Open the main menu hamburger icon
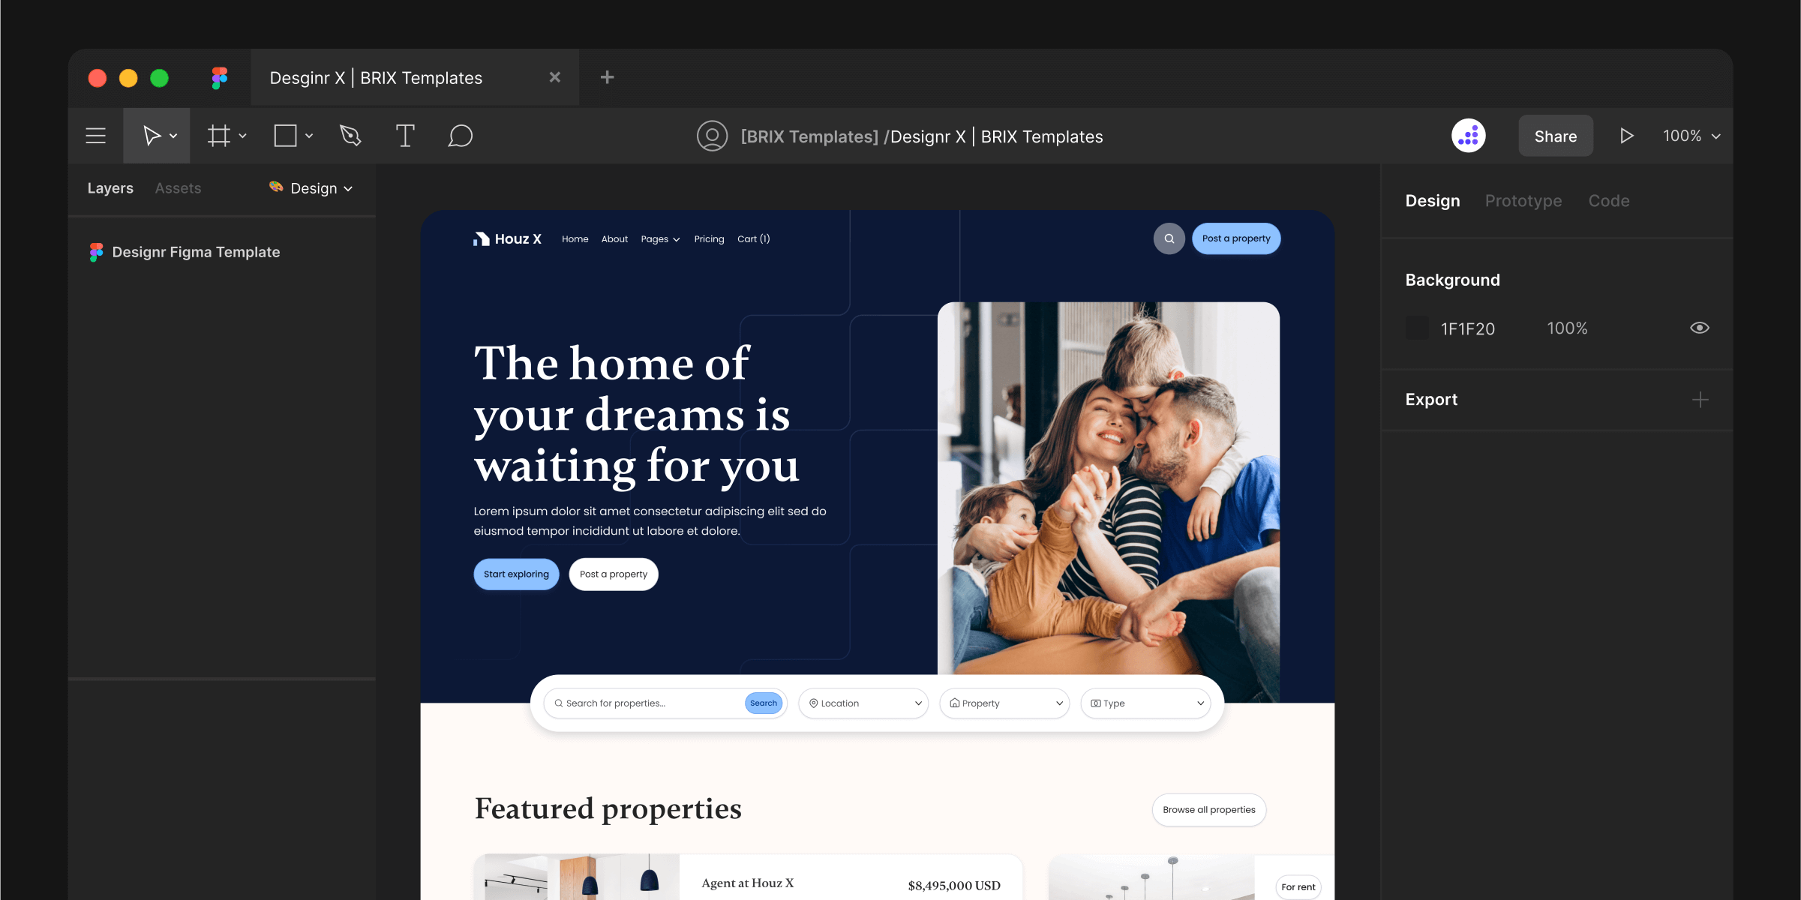Image resolution: width=1801 pixels, height=900 pixels. [97, 136]
